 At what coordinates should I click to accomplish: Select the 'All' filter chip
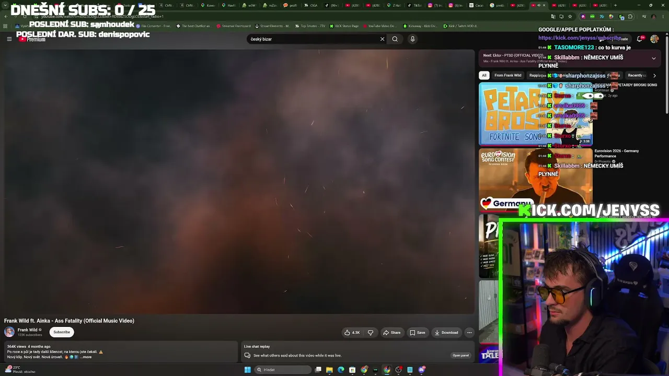click(x=485, y=75)
